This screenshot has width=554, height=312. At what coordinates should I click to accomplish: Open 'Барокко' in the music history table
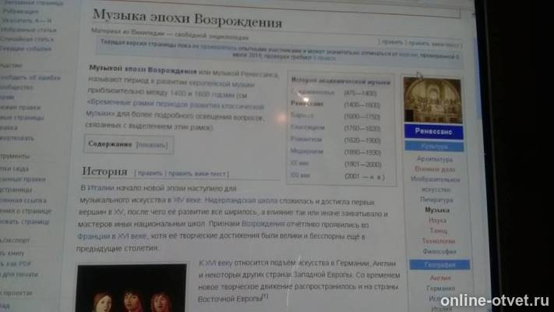pyautogui.click(x=302, y=115)
